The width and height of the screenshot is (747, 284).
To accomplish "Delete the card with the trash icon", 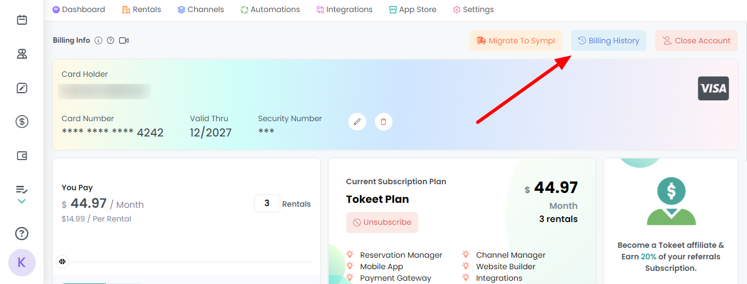I will coord(384,122).
